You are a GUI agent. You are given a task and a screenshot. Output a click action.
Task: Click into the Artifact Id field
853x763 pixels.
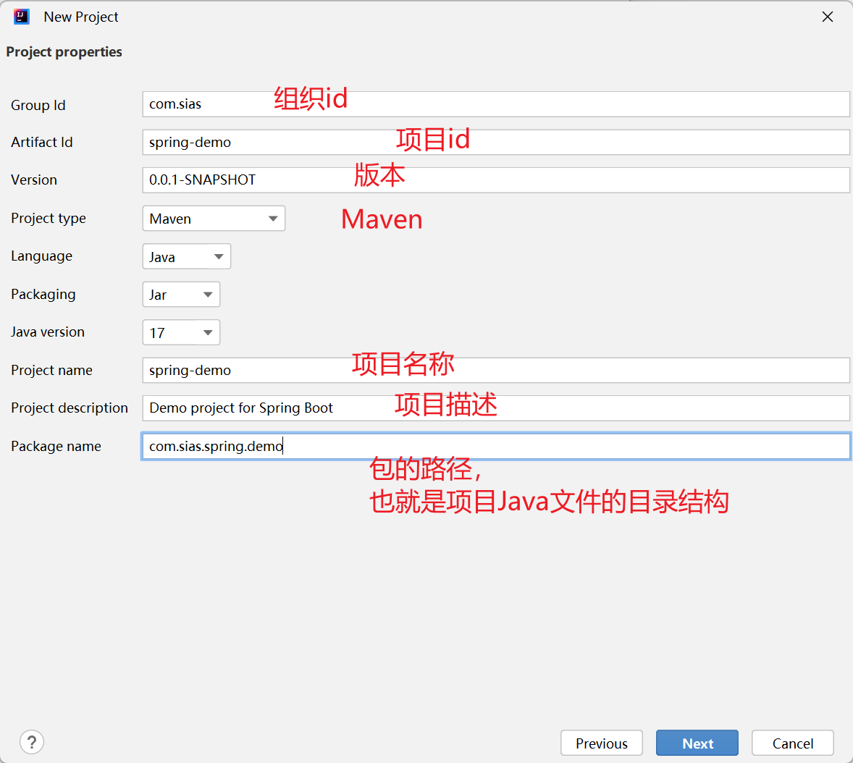click(x=495, y=142)
